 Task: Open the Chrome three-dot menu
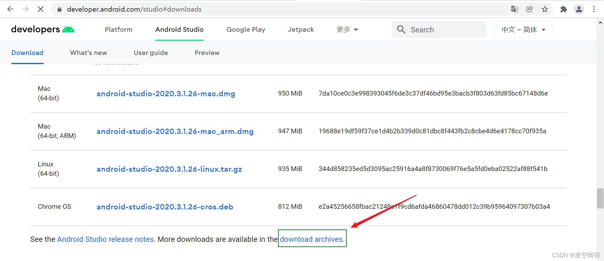point(594,9)
